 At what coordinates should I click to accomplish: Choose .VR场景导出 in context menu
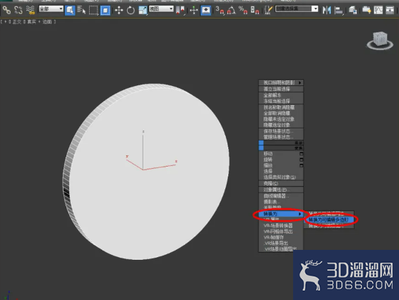[x=281, y=244]
